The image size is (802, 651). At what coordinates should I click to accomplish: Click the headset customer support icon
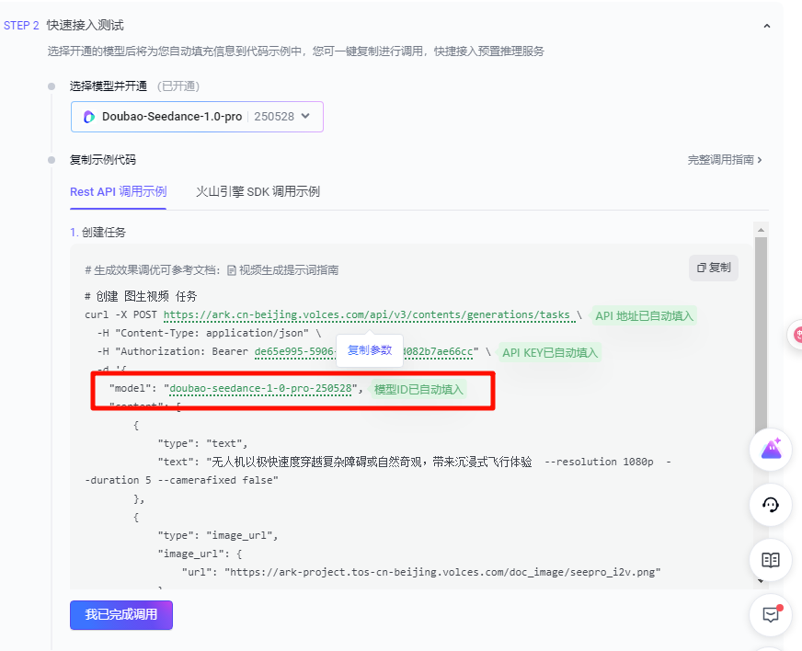[x=771, y=505]
